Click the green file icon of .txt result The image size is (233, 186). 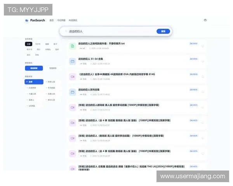(73, 46)
